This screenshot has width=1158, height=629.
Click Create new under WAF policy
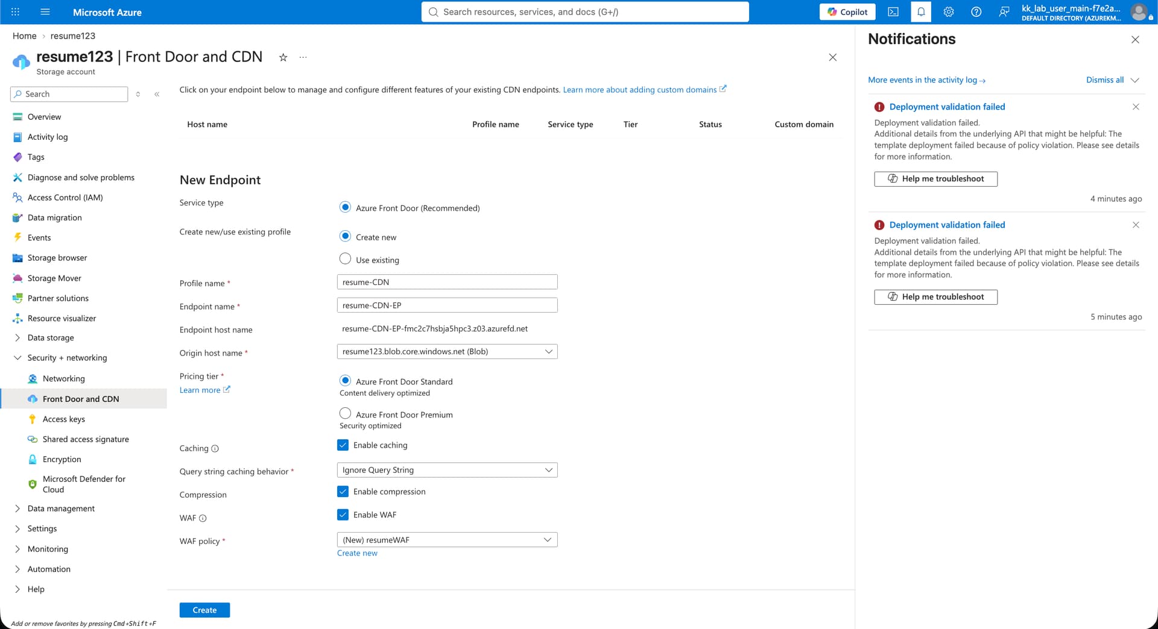(x=357, y=553)
